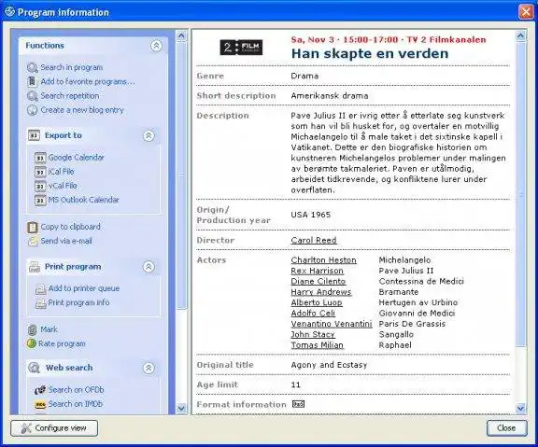The image size is (538, 447).
Task: Select the Mark function
Action: 50,329
